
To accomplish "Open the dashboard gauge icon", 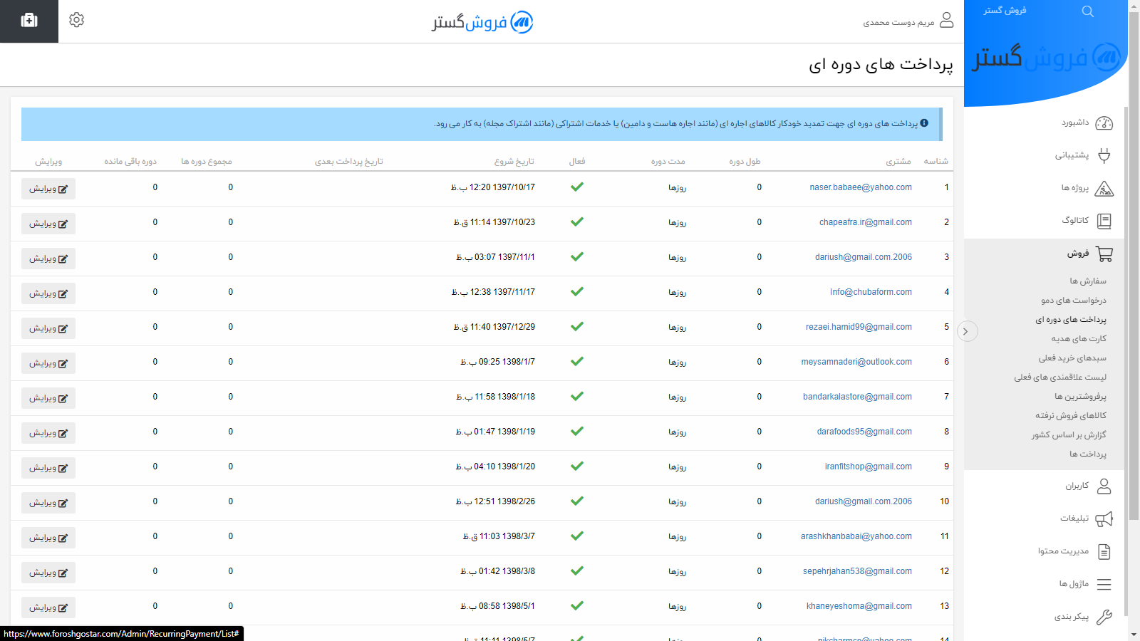I will pos(1104,123).
